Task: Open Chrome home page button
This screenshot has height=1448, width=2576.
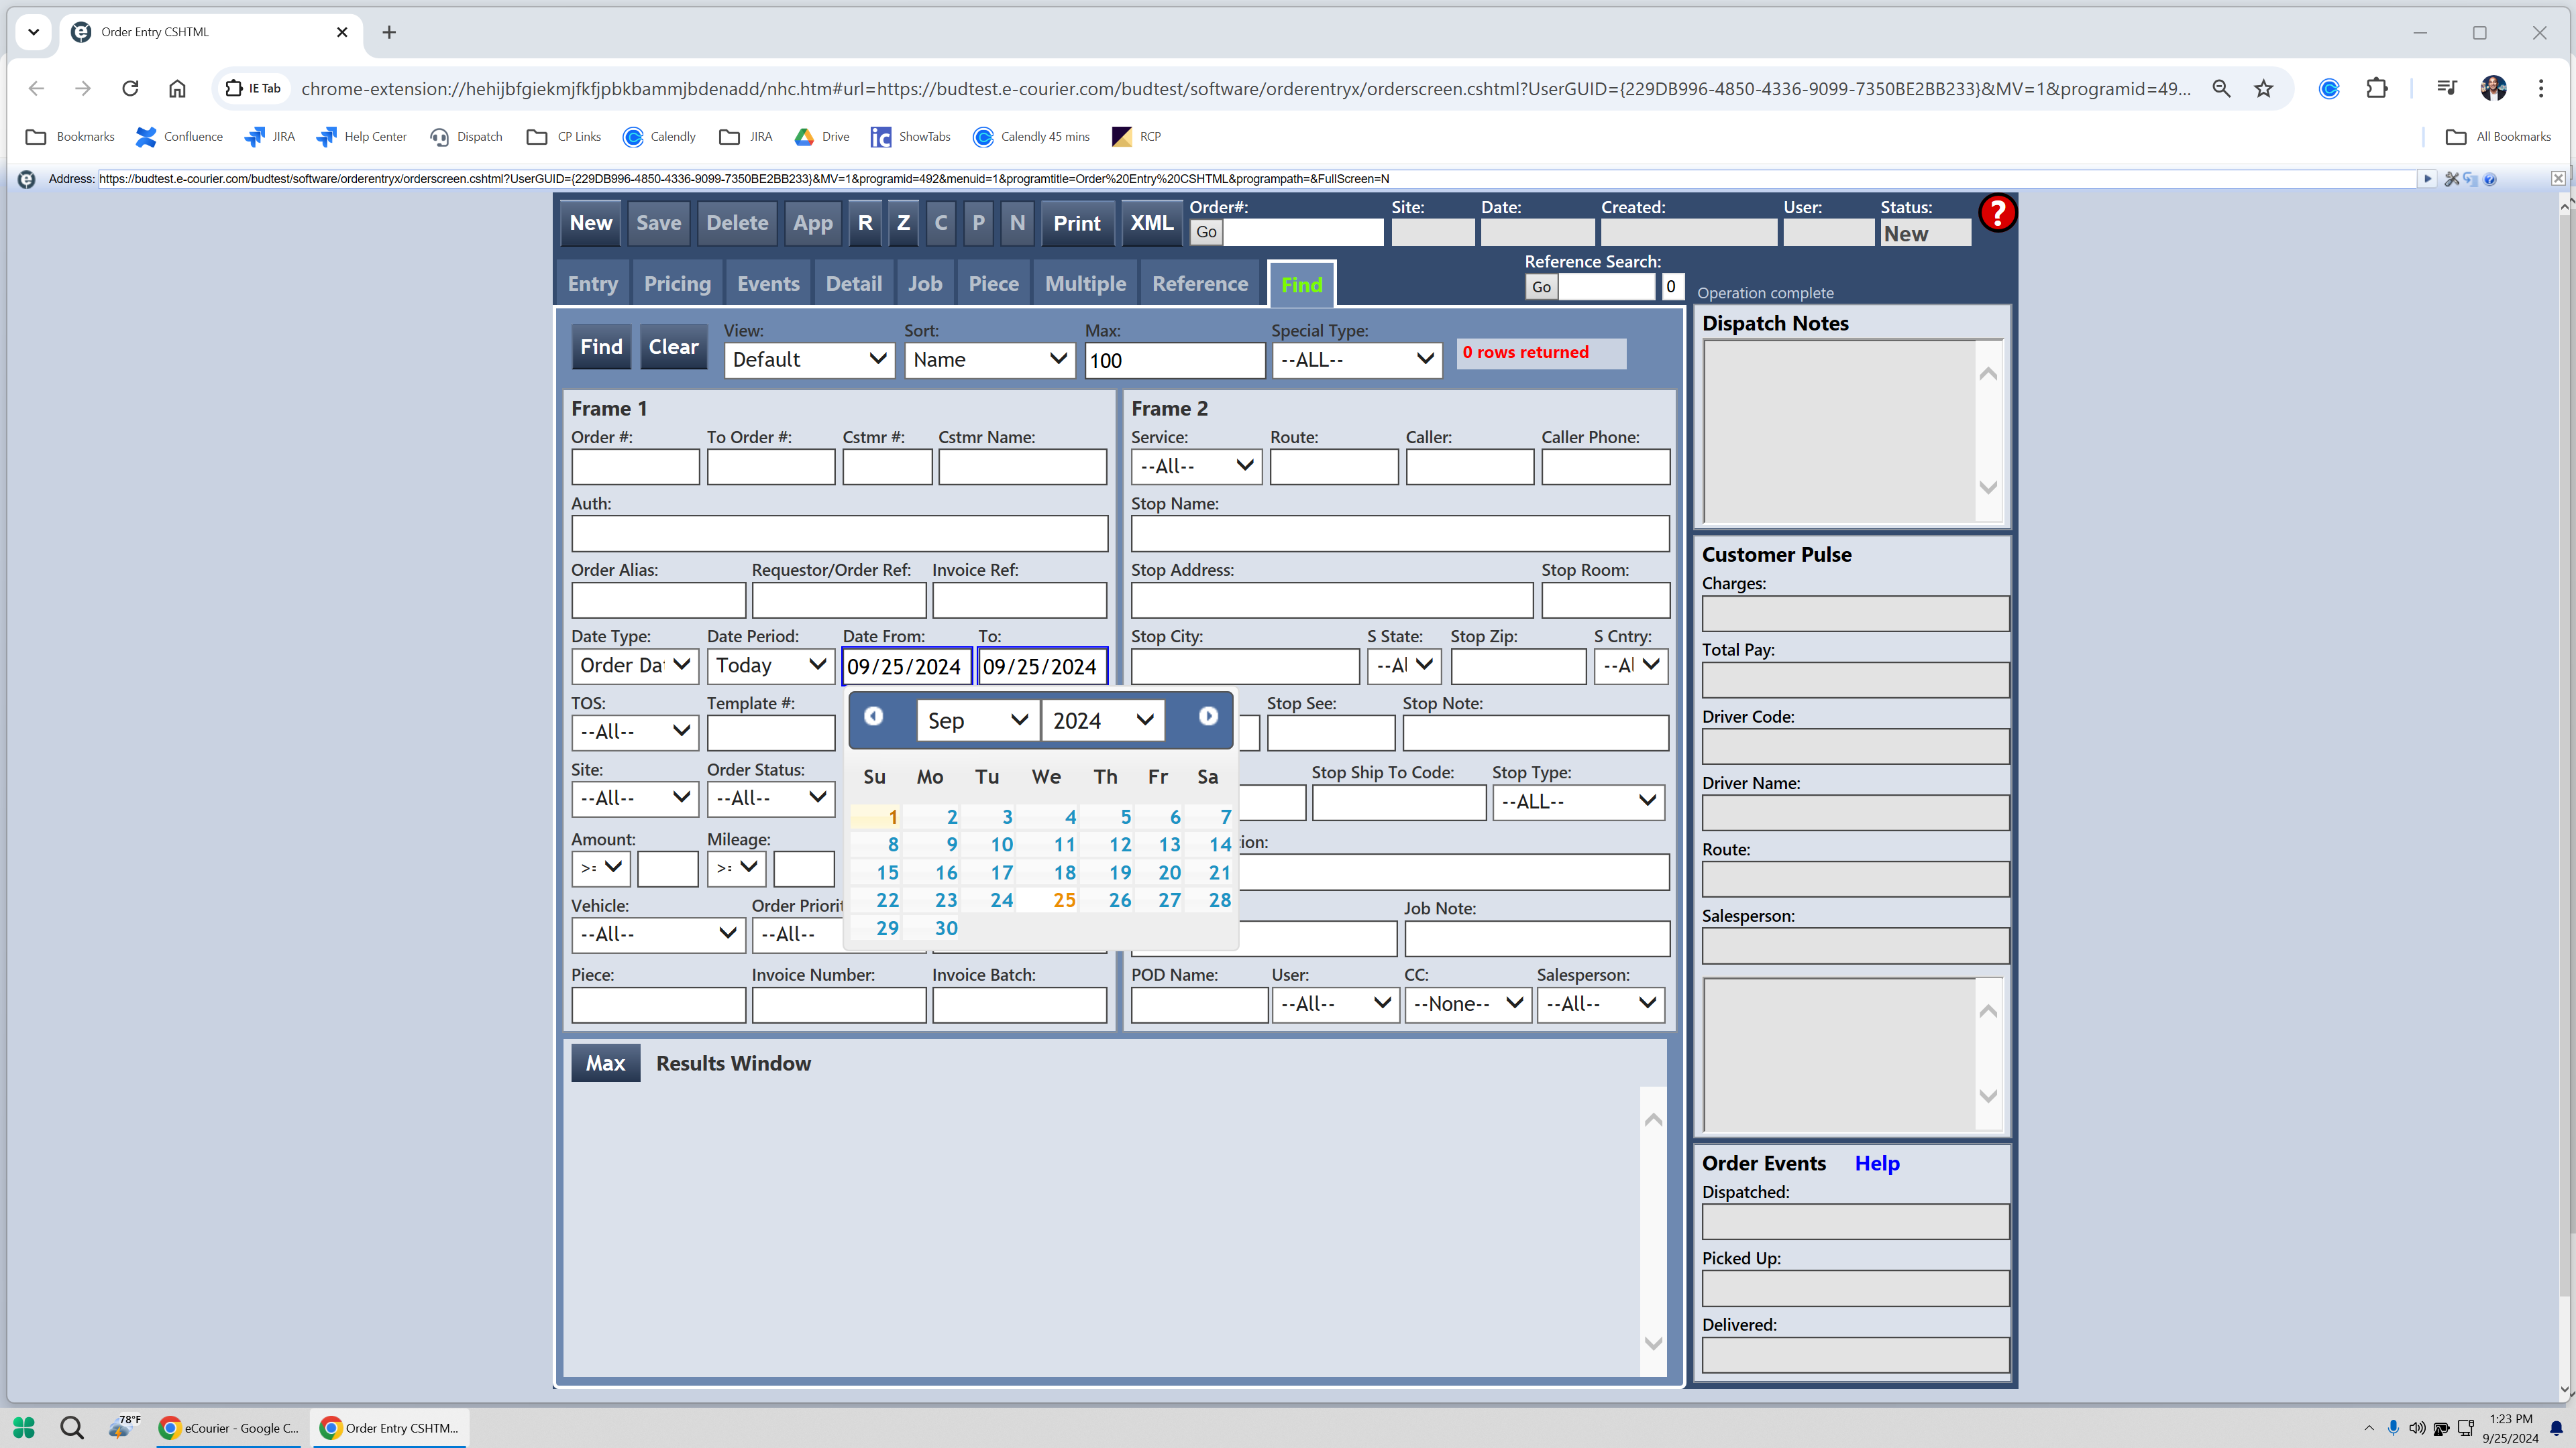Action: point(177,88)
